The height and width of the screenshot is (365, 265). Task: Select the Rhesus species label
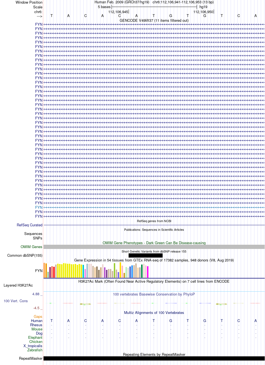(x=36, y=325)
